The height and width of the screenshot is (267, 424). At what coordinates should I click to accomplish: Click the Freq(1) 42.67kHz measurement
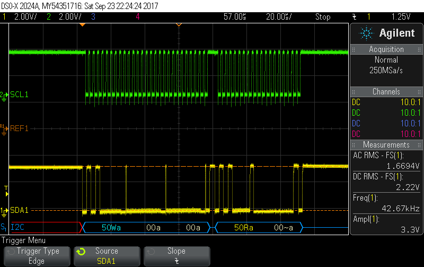tap(386, 203)
